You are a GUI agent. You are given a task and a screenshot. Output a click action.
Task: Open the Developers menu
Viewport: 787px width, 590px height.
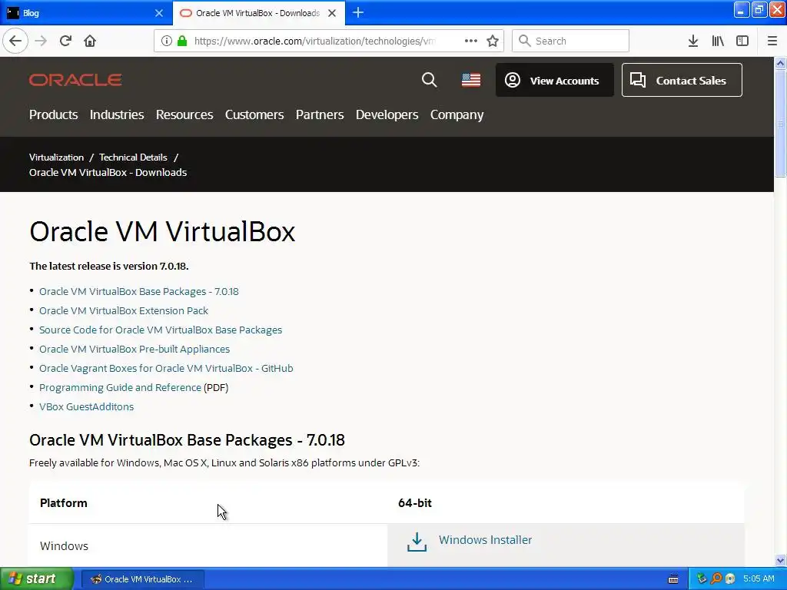387,114
